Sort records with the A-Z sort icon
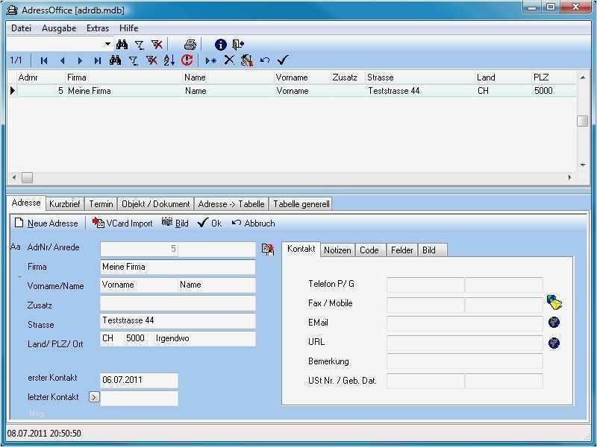This screenshot has height=447, width=597. click(x=169, y=60)
